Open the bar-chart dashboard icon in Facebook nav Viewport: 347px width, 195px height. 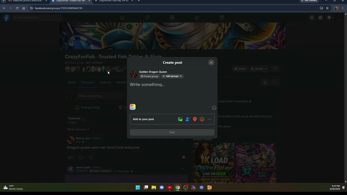[172, 18]
